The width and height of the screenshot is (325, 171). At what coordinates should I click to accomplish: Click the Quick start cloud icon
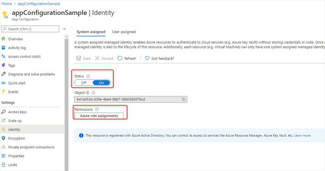3,83
